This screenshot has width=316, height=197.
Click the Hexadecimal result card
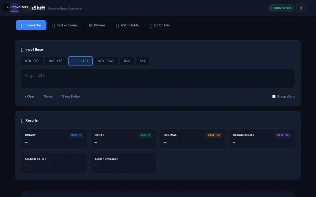(x=262, y=139)
